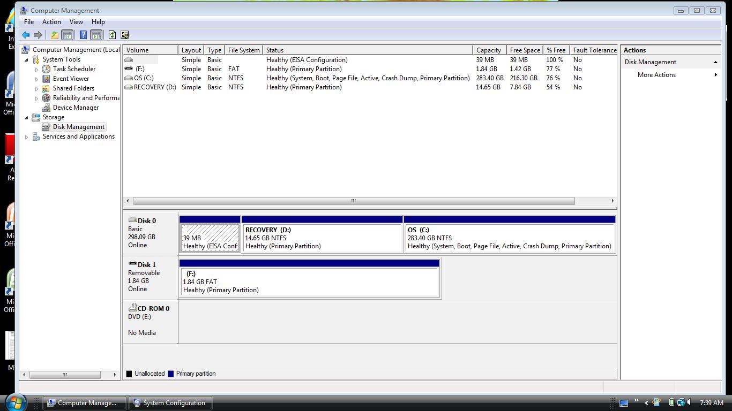Viewport: 732px width, 411px height.
Task: Collapse the System Tools tree node
Action: [x=26, y=59]
